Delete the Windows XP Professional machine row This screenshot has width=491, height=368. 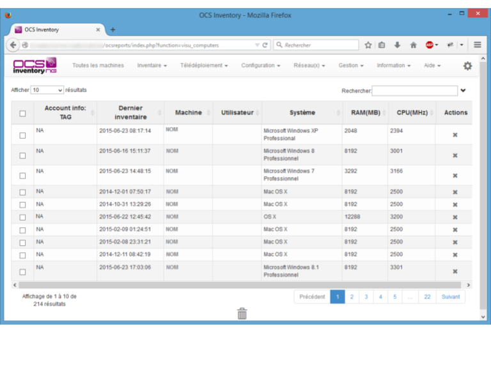tap(455, 135)
